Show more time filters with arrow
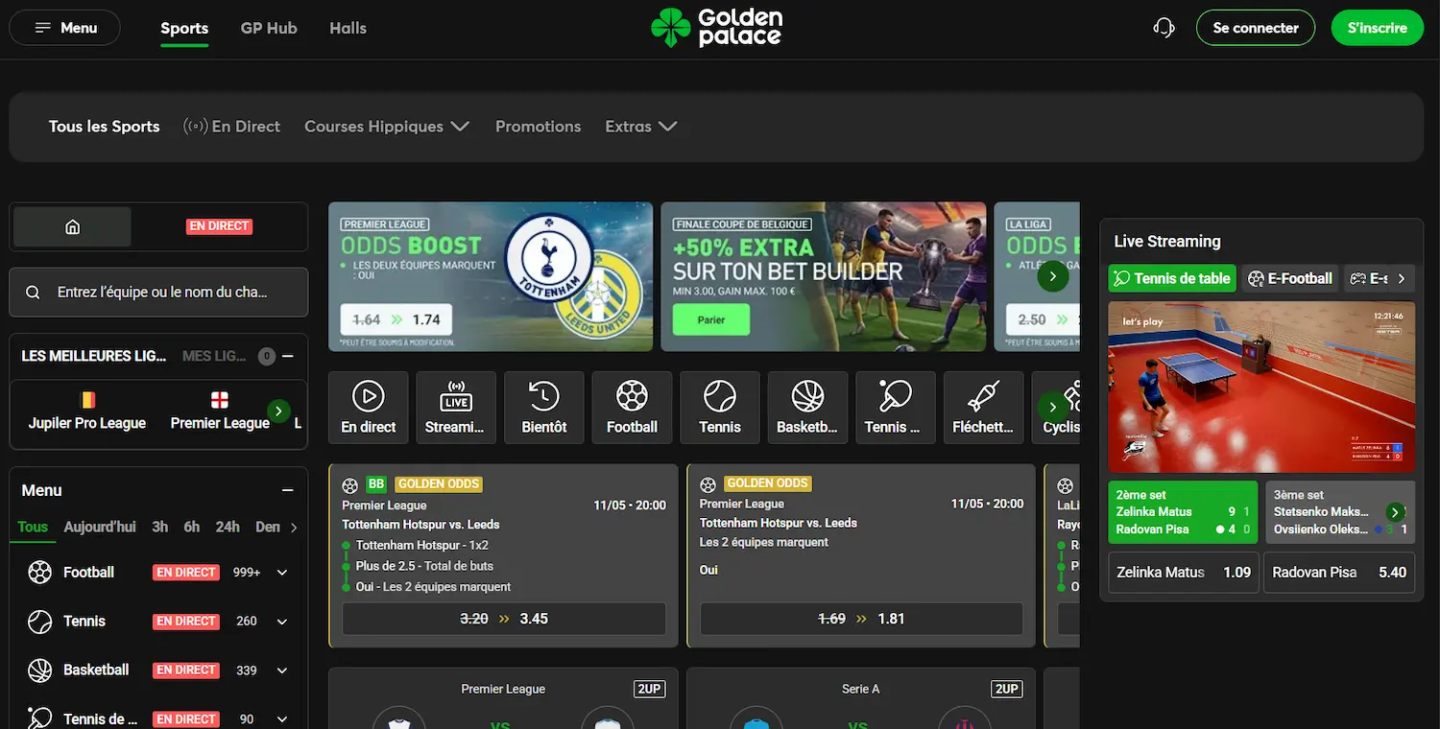This screenshot has height=729, width=1440. 294,528
